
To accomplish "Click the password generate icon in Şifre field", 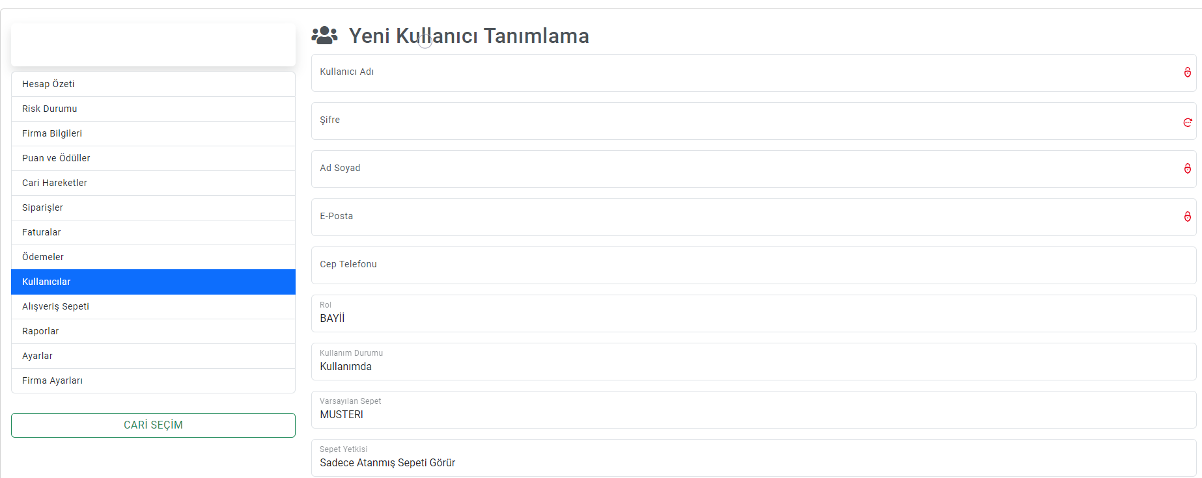I will coord(1187,122).
